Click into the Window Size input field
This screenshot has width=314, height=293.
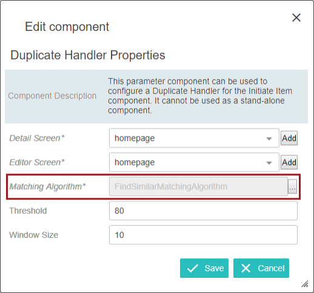click(x=203, y=235)
